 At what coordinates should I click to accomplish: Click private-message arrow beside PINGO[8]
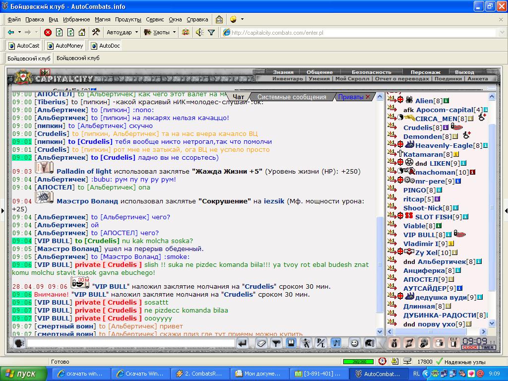[x=392, y=189]
